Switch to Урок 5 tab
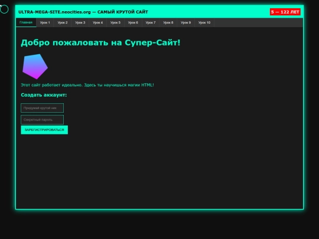Image resolution: width=319 pixels, height=239 pixels. (115, 22)
